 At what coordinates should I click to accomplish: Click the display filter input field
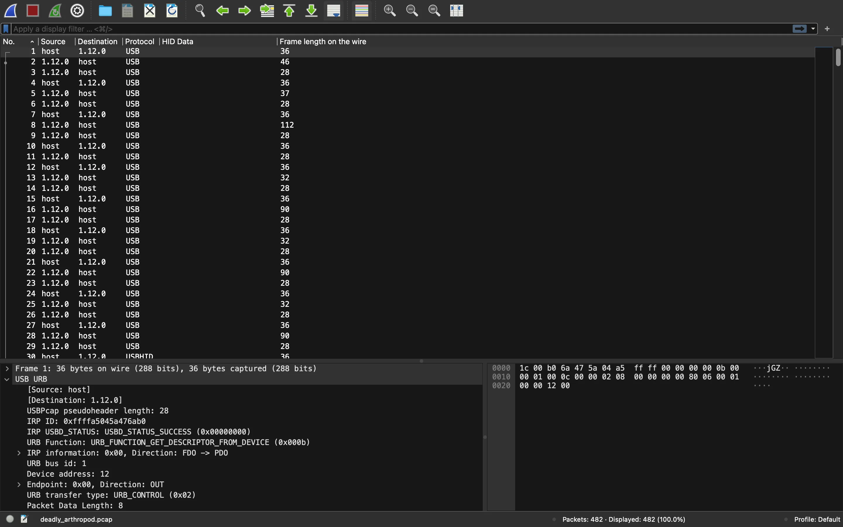[x=401, y=29]
